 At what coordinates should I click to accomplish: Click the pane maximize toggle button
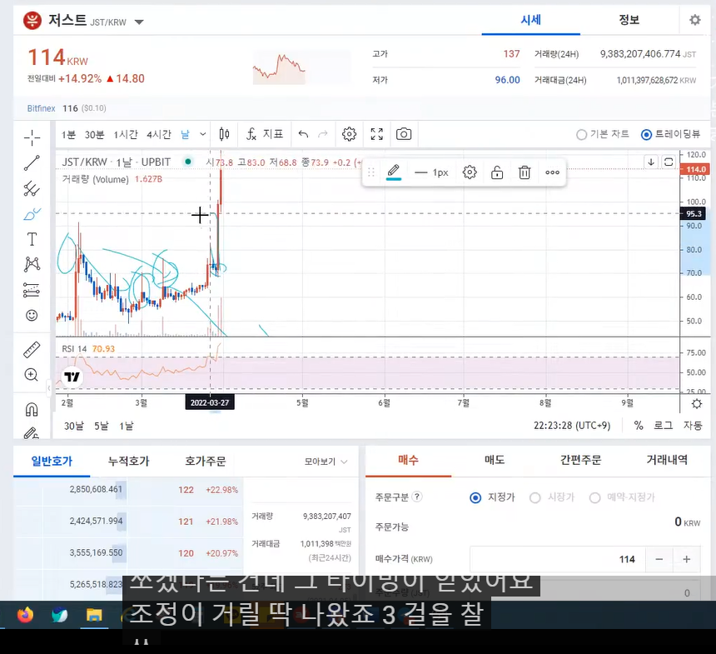(669, 162)
